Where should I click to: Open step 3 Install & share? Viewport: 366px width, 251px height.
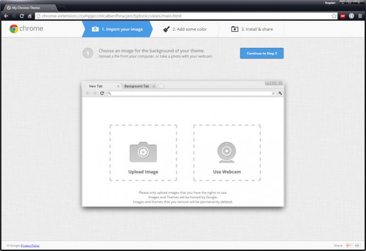(253, 29)
